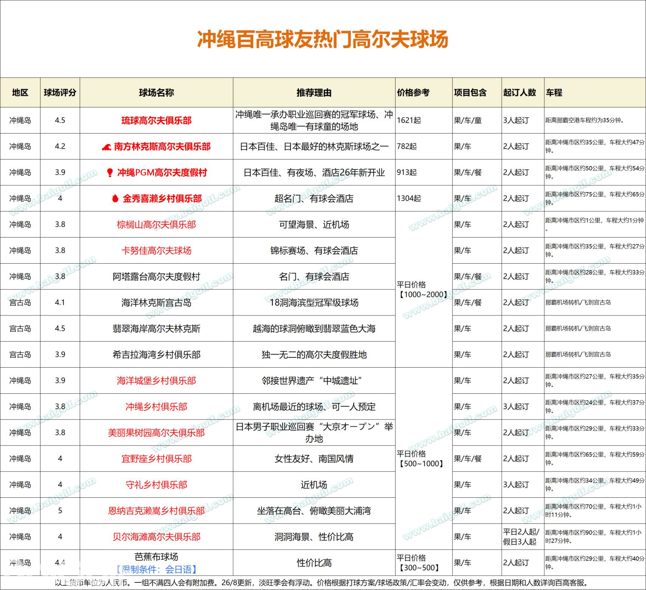This screenshot has height=590, width=646.
Task: Select the 782起 price cell
Action: (424, 146)
